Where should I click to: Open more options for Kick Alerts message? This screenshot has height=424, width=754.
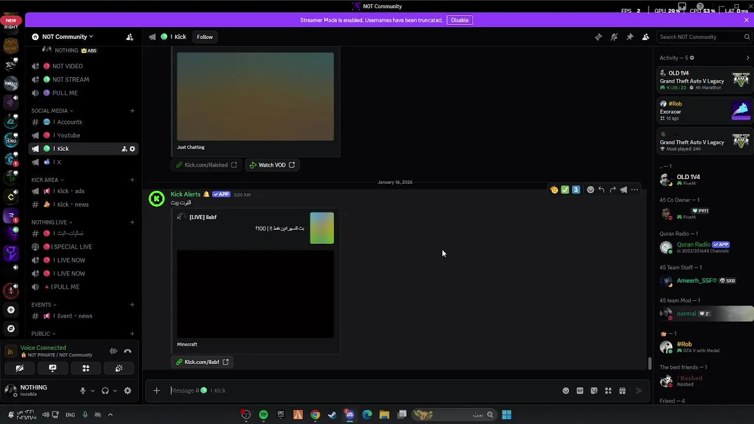click(634, 190)
